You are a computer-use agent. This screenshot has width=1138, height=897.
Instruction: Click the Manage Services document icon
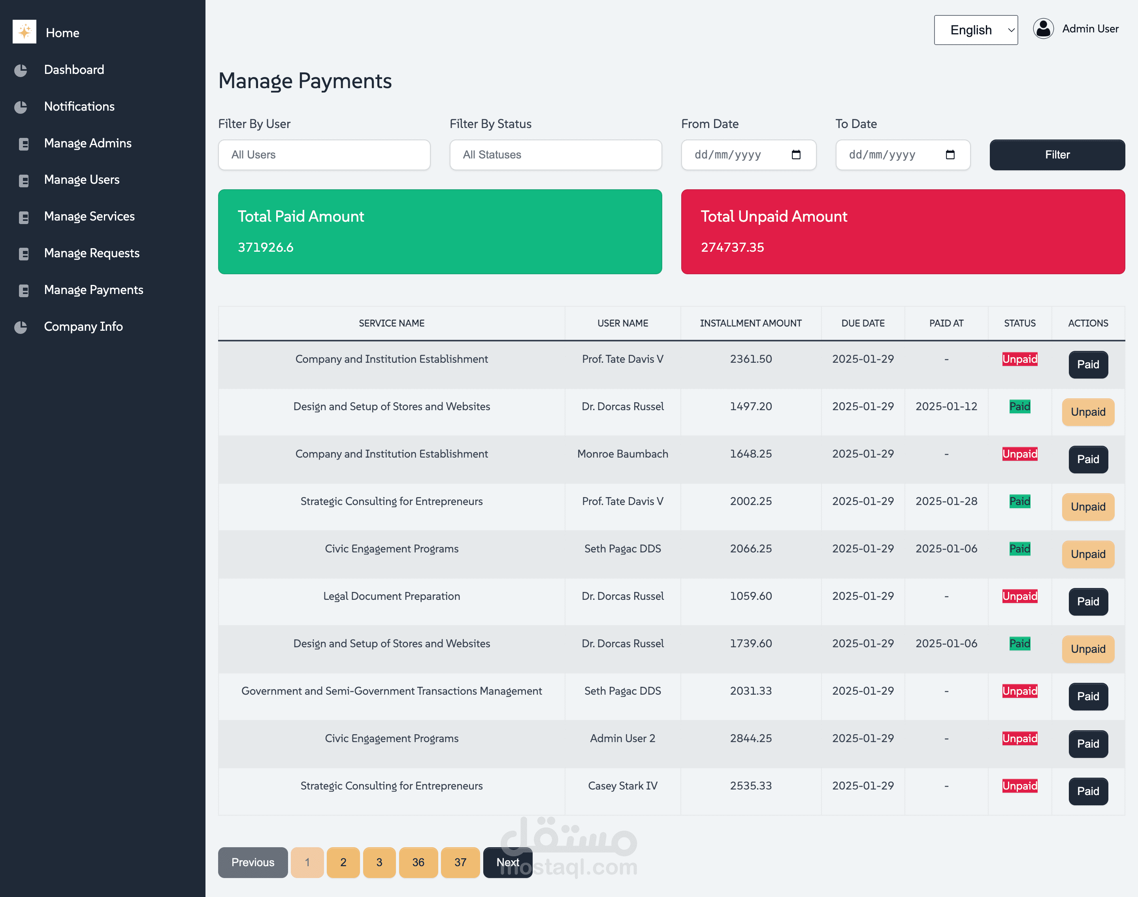pos(24,217)
